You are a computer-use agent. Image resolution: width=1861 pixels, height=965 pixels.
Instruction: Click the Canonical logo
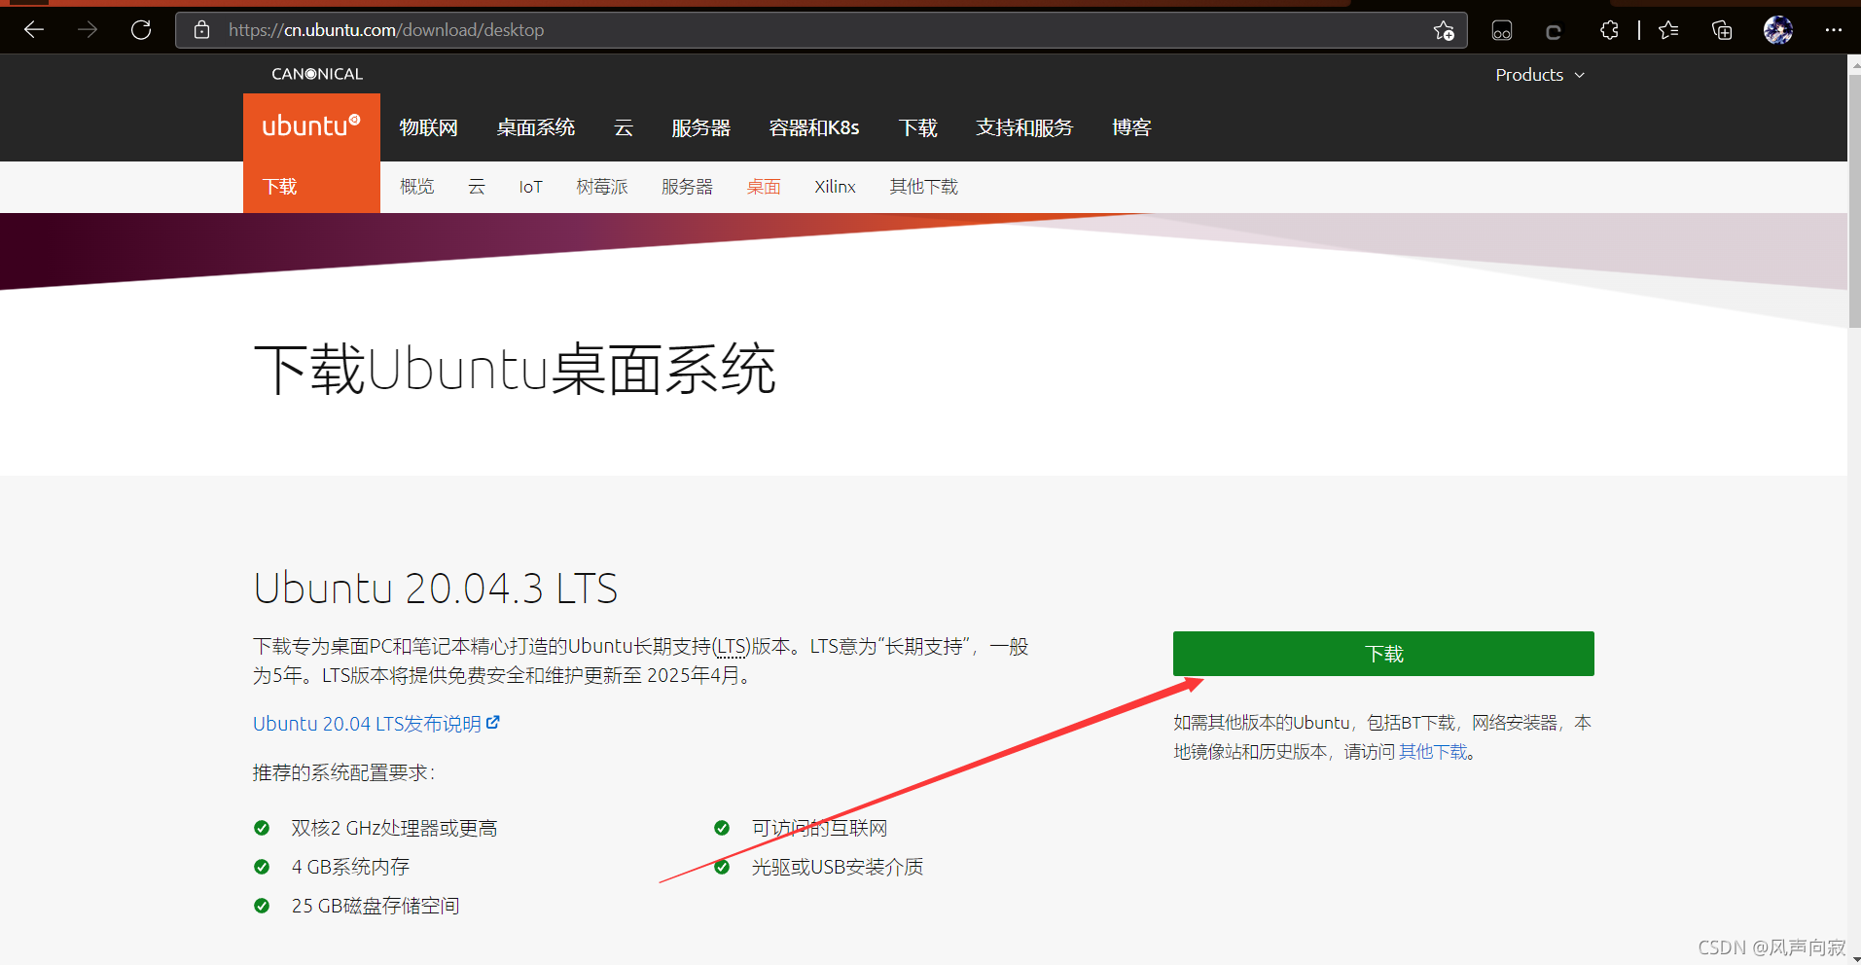317,74
